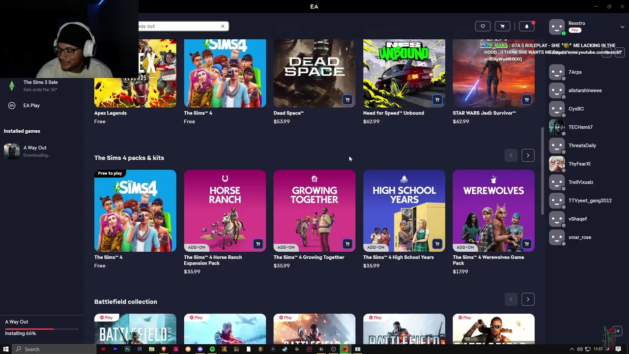Open The Sims 4 tile in top row
Screen dimensions: 629x354
225,73
